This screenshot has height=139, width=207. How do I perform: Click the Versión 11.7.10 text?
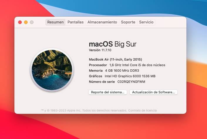tap(100, 50)
